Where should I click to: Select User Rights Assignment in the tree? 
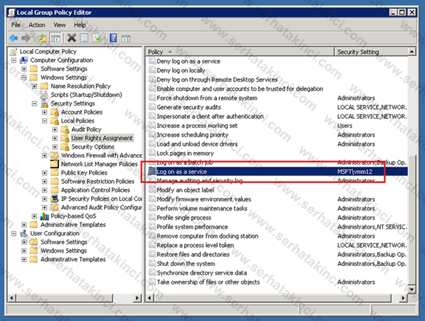coord(102,138)
